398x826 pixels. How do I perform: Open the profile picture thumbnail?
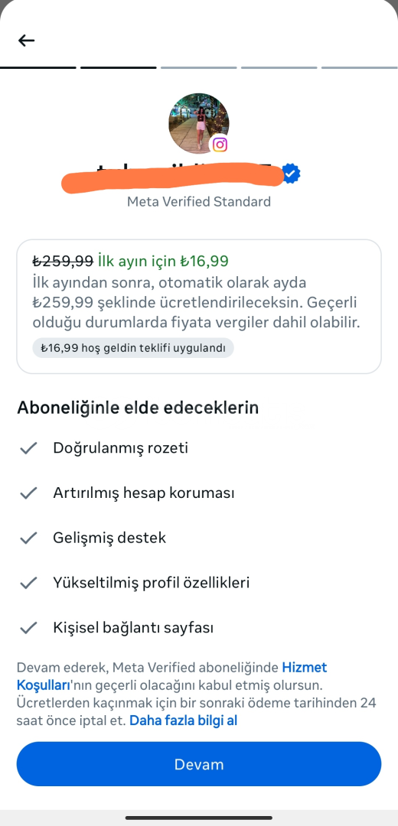(199, 123)
